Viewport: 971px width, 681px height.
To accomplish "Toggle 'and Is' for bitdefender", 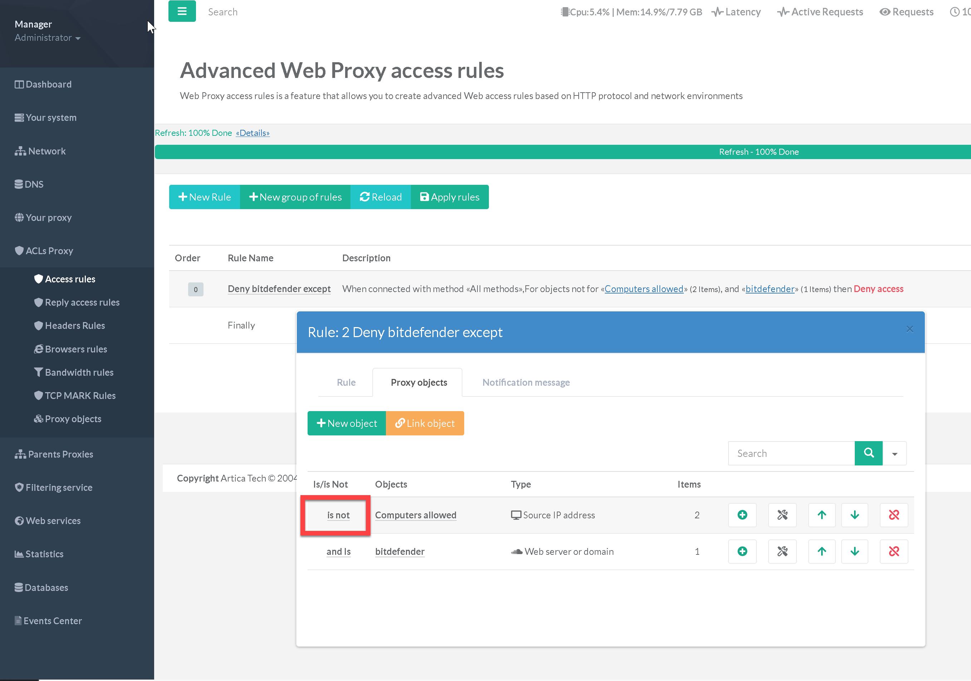I will (x=338, y=551).
